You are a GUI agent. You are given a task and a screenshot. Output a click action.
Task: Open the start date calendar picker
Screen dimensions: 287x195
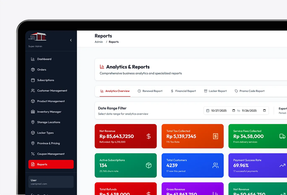coord(233,110)
